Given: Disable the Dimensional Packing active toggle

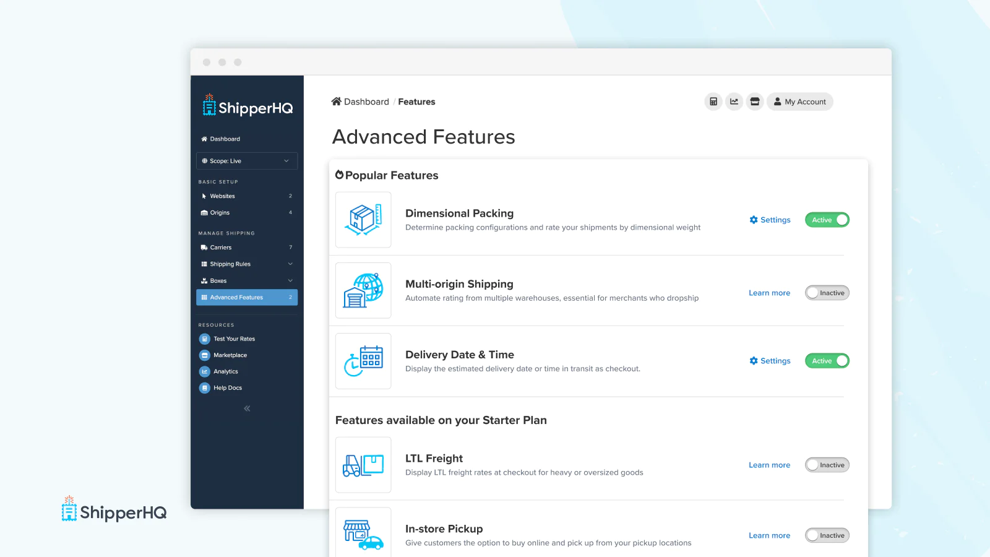Looking at the screenshot, I should click(827, 220).
